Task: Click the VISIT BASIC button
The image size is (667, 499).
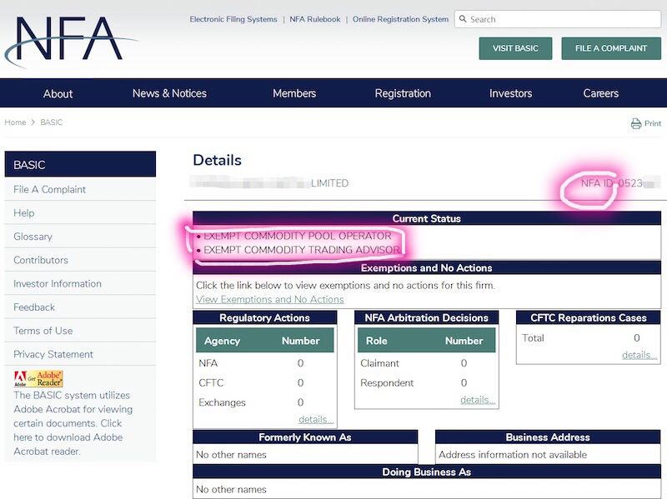Action: [x=515, y=48]
